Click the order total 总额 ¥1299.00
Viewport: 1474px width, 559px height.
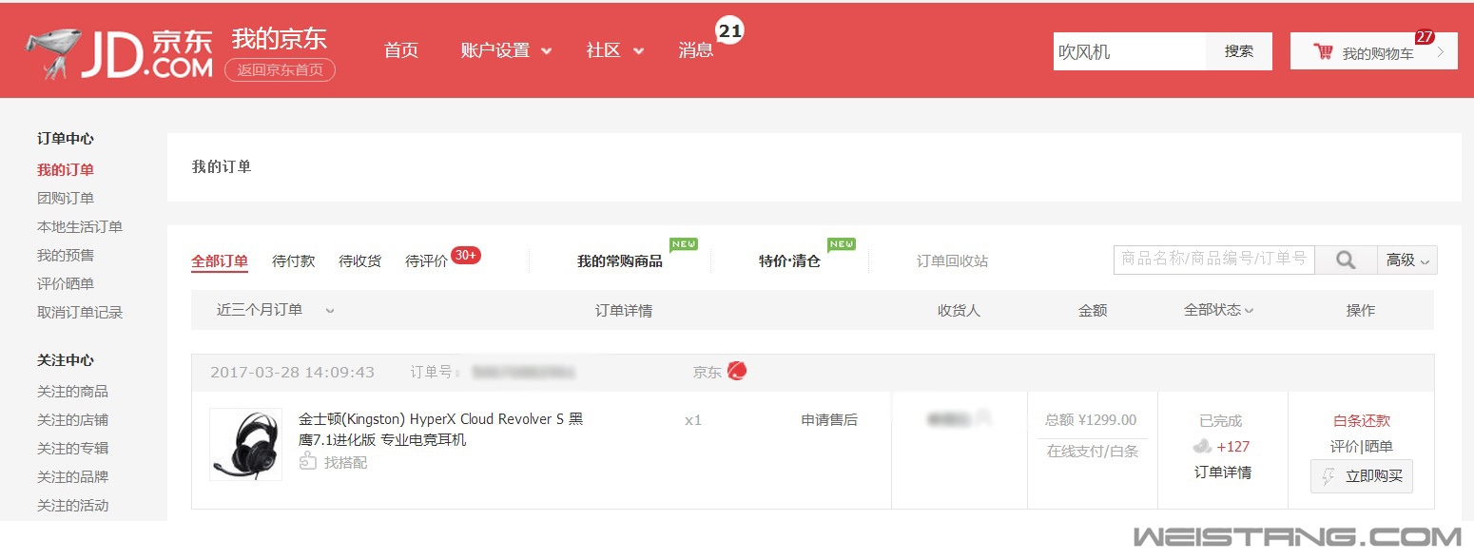tap(1091, 420)
